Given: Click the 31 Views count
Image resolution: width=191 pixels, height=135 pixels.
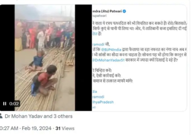Looking at the screenshot, I should click(65, 128).
